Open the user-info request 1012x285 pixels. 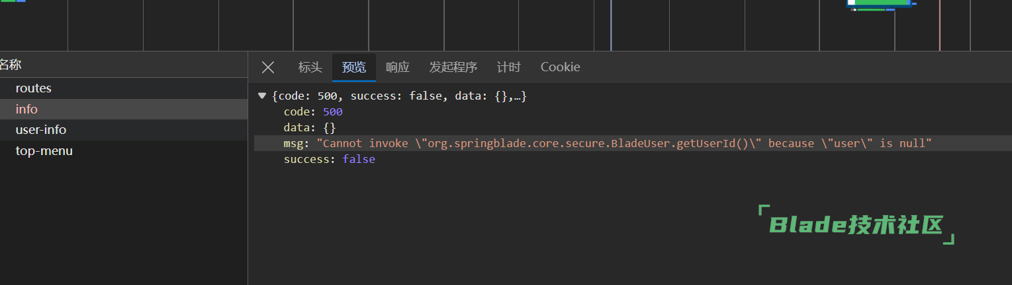click(x=41, y=130)
